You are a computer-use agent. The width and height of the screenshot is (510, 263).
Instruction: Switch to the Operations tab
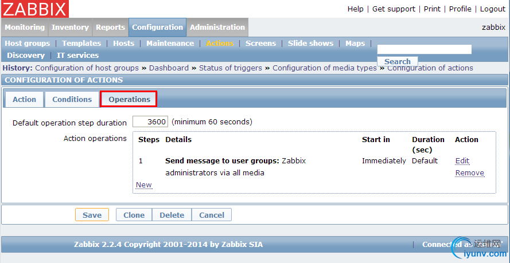click(130, 99)
